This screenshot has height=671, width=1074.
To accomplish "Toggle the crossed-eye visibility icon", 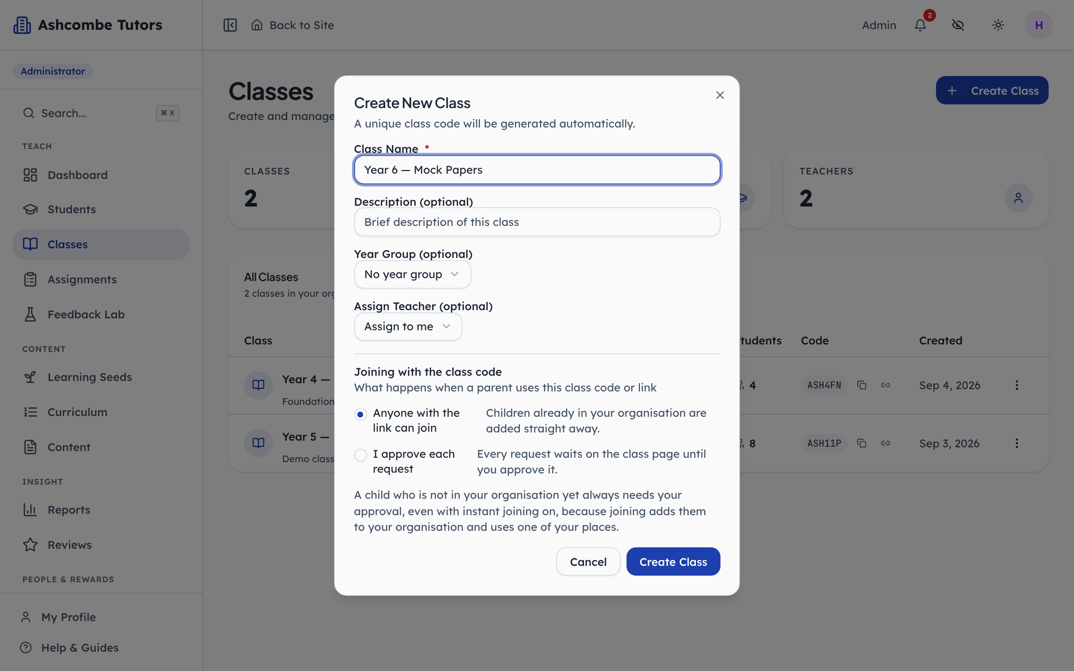I will click(x=958, y=25).
